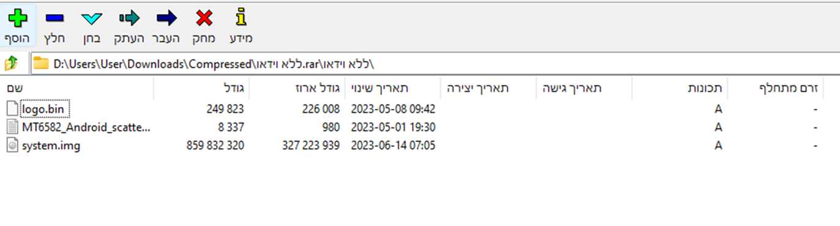Click the green plus Add (הוסף) icon
The width and height of the screenshot is (840, 226).
(x=18, y=18)
